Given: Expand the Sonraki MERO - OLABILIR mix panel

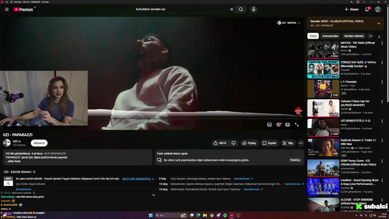Looking at the screenshot, I should pos(378,23).
